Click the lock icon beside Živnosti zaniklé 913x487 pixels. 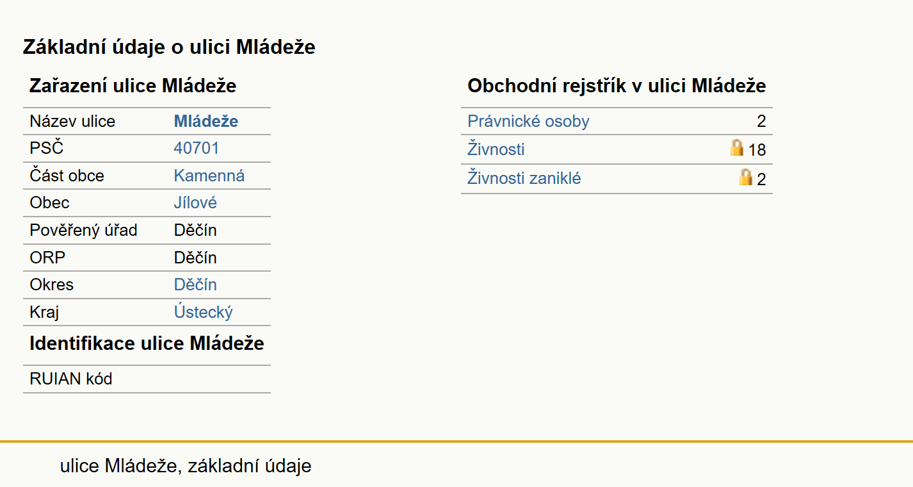746,177
